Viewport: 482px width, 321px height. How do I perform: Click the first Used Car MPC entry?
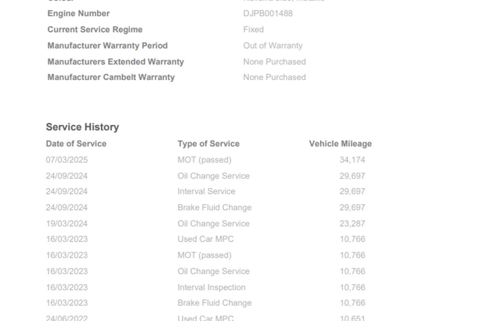206,239
